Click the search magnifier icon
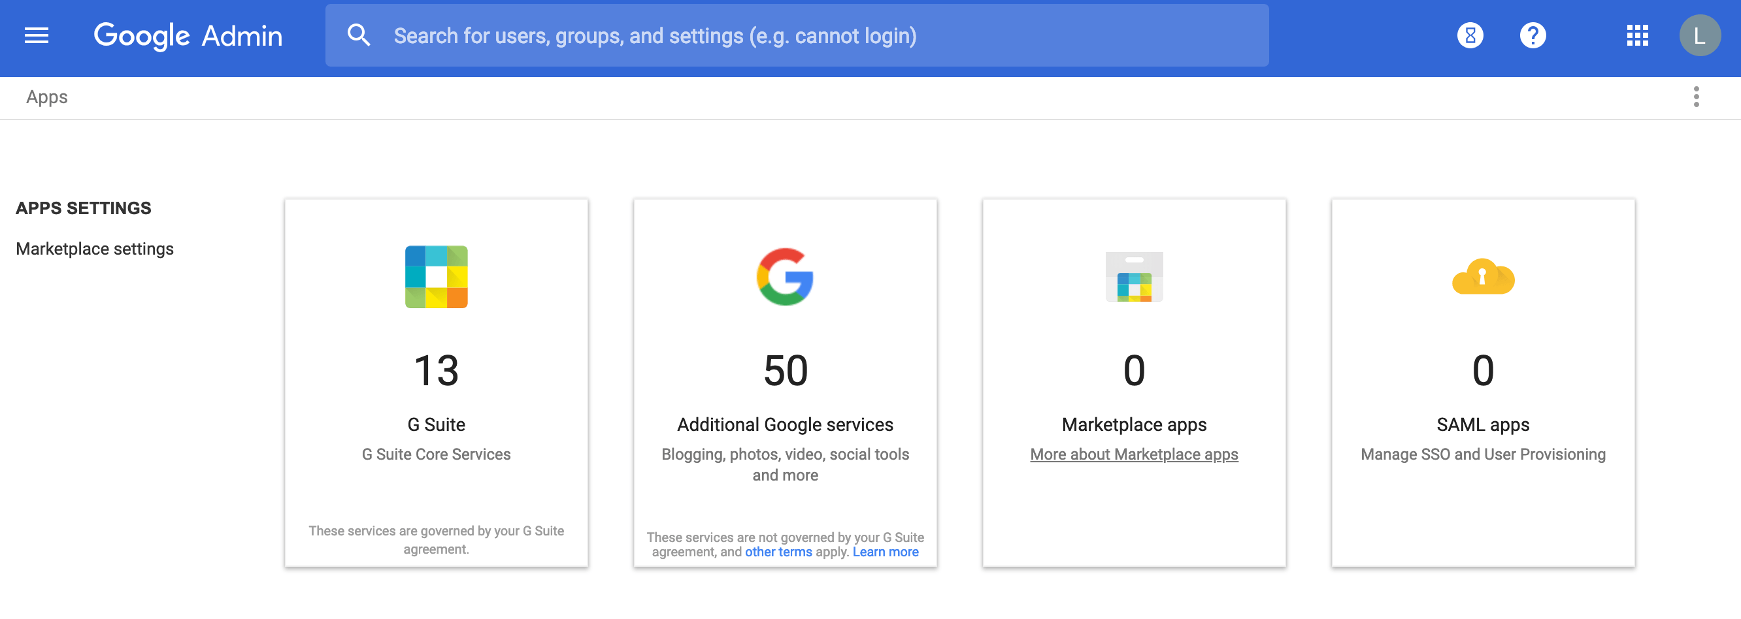Image resolution: width=1741 pixels, height=619 pixels. [x=358, y=35]
